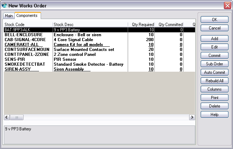Click the description box showing '9 v PP3 Battery'

point(99,135)
